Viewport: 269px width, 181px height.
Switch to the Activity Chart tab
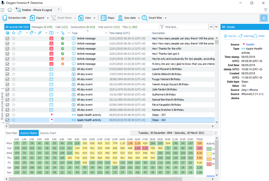tap(48, 133)
